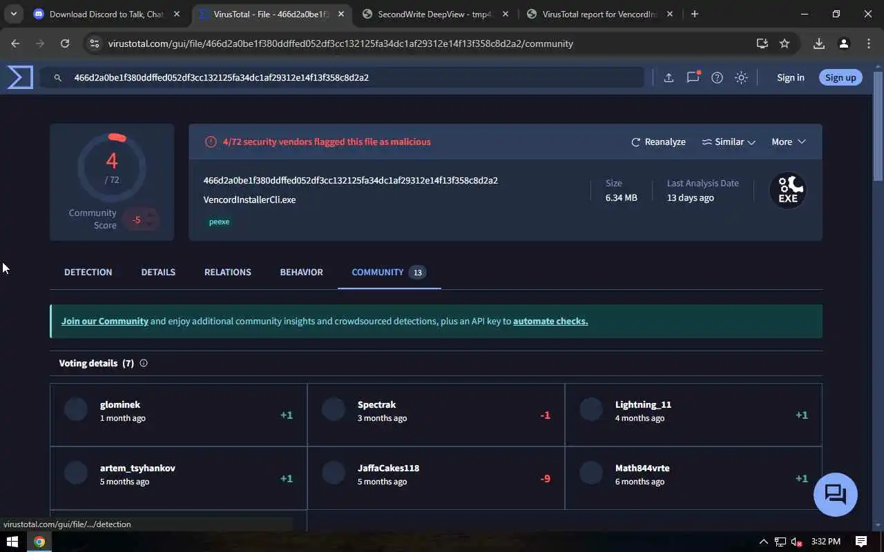
Task: Click the file name VencordInstallerCli.exe
Action: point(249,199)
